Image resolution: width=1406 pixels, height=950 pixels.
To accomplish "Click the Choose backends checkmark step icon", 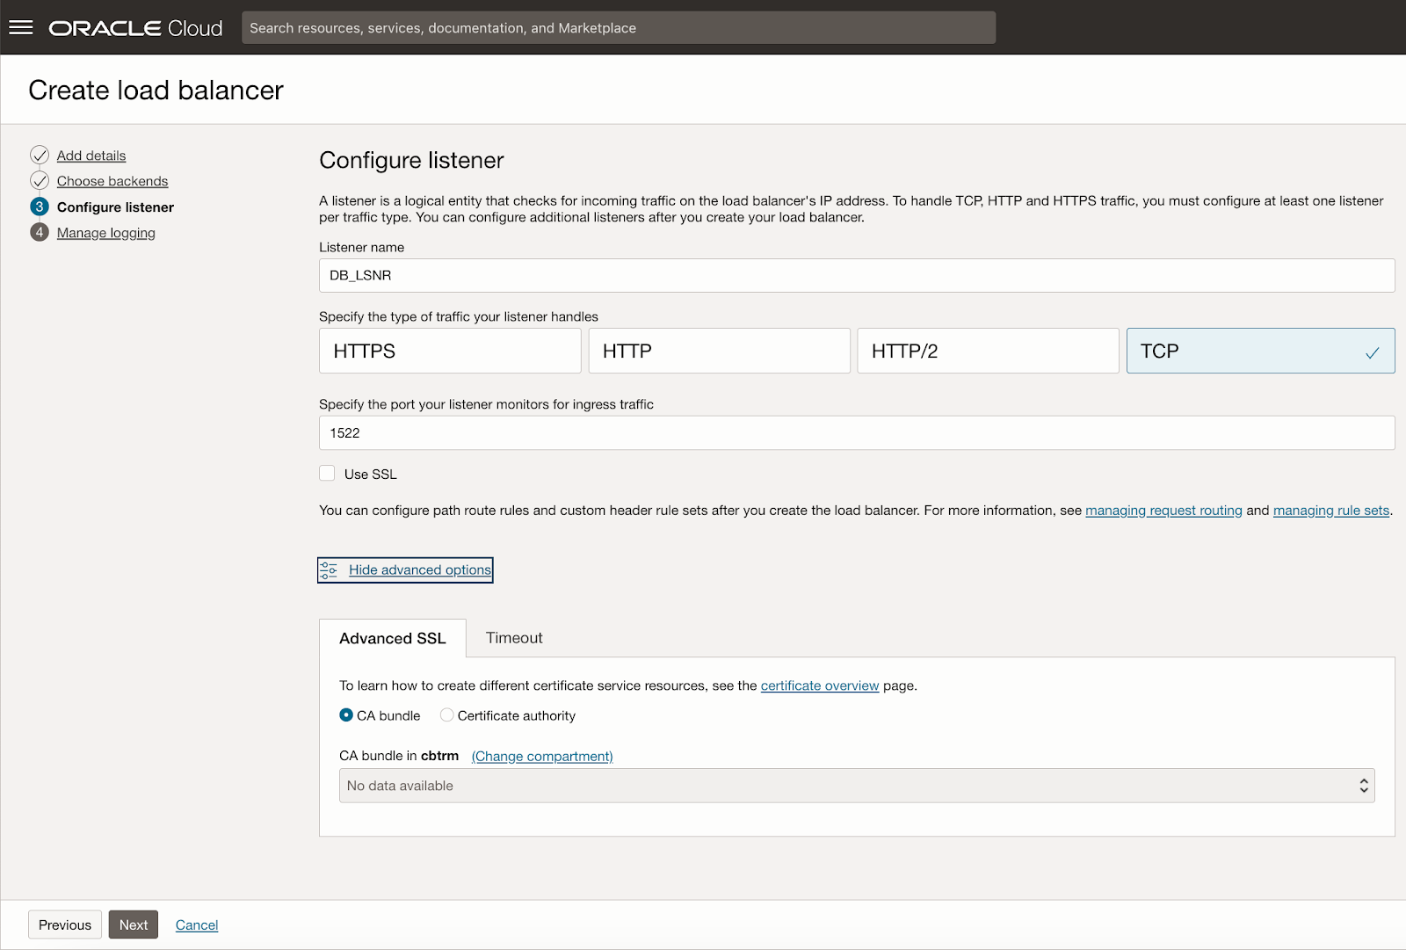I will point(40,181).
